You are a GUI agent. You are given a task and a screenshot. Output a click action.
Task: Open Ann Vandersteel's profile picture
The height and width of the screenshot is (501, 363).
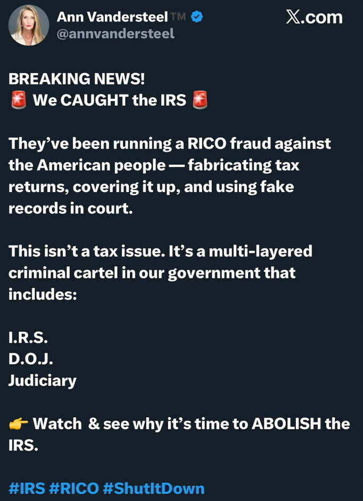coord(29,25)
